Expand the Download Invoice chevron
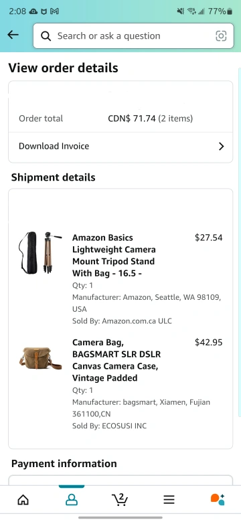Image resolution: width=241 pixels, height=522 pixels. (221, 146)
